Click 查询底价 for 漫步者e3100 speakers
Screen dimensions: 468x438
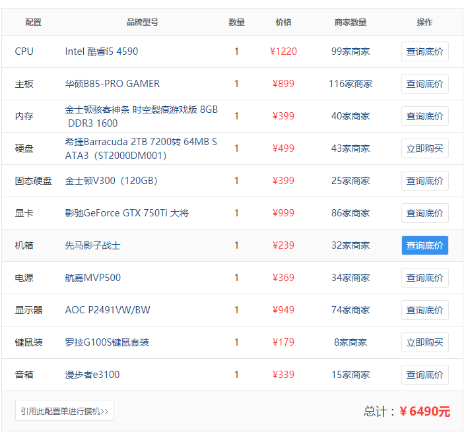pyautogui.click(x=424, y=375)
